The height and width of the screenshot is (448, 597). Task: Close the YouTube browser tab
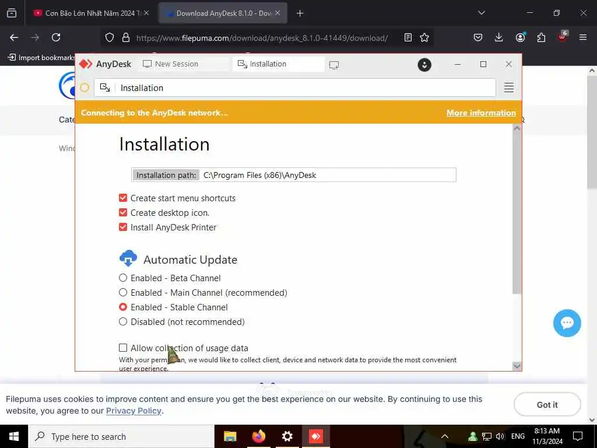pos(146,13)
